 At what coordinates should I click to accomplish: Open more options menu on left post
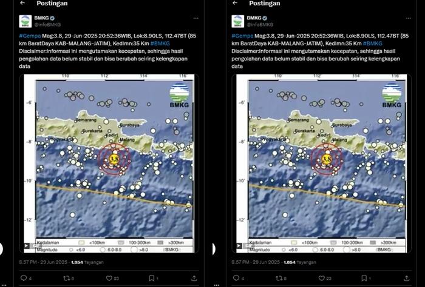(x=196, y=18)
